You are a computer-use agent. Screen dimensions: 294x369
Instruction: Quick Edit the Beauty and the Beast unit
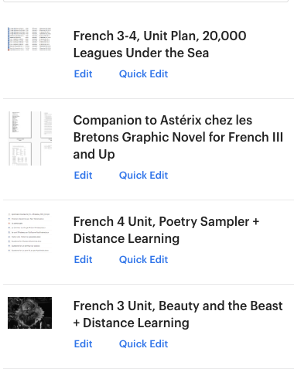pyautogui.click(x=143, y=344)
